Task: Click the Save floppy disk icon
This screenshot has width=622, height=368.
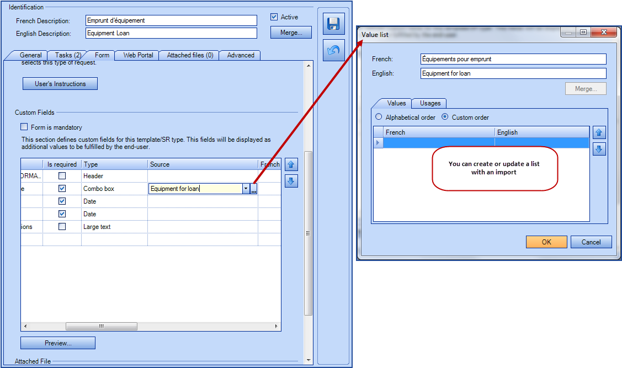Action: 333,24
